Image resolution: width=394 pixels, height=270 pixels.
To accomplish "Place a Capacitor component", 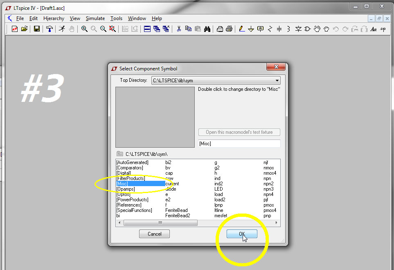I will click(x=279, y=29).
